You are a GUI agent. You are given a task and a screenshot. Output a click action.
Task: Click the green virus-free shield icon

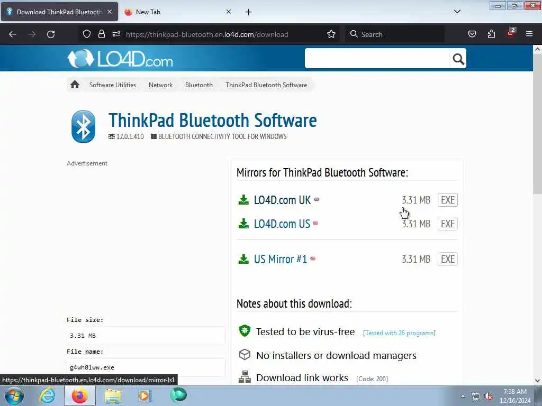[x=245, y=331]
